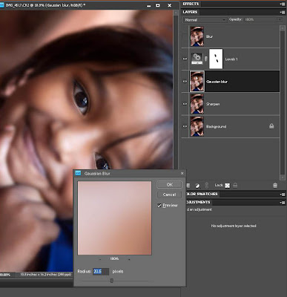Screen dimensions: 287x297
Task: Open the Color Swatches panel options menu
Action: (283, 195)
